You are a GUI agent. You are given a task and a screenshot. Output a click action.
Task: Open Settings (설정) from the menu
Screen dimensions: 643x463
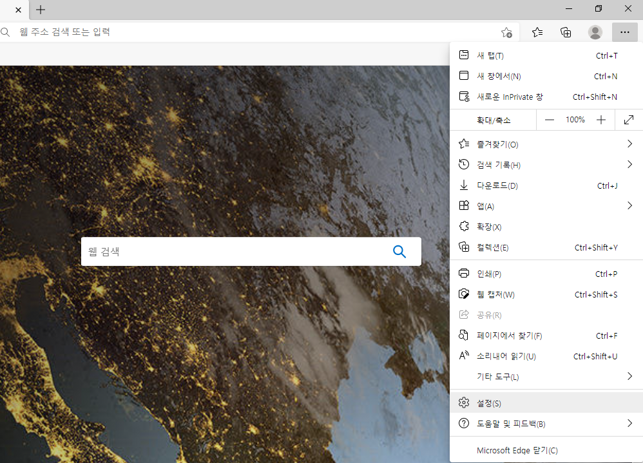pos(546,403)
